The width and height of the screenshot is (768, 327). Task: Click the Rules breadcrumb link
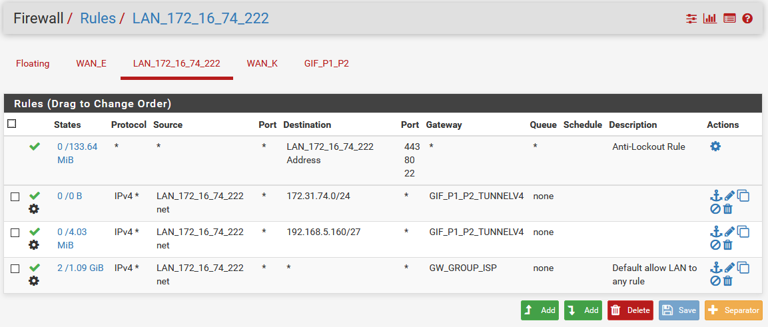tap(97, 18)
